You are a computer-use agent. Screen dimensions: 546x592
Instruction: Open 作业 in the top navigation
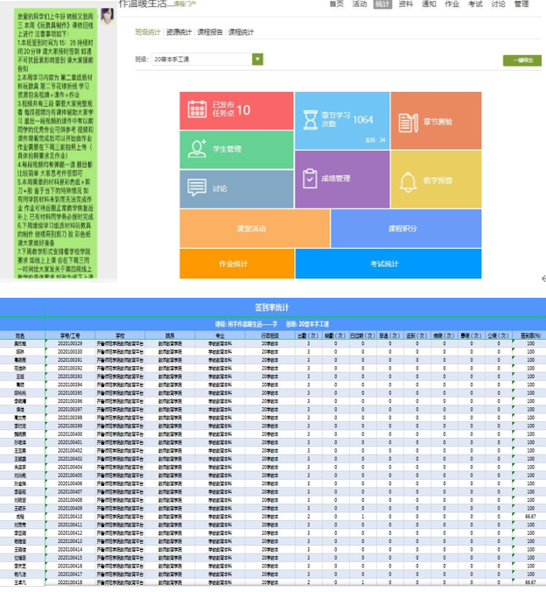(451, 4)
